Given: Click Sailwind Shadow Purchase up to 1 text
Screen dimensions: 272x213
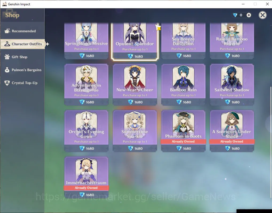Looking at the screenshot, I should click(232, 95).
